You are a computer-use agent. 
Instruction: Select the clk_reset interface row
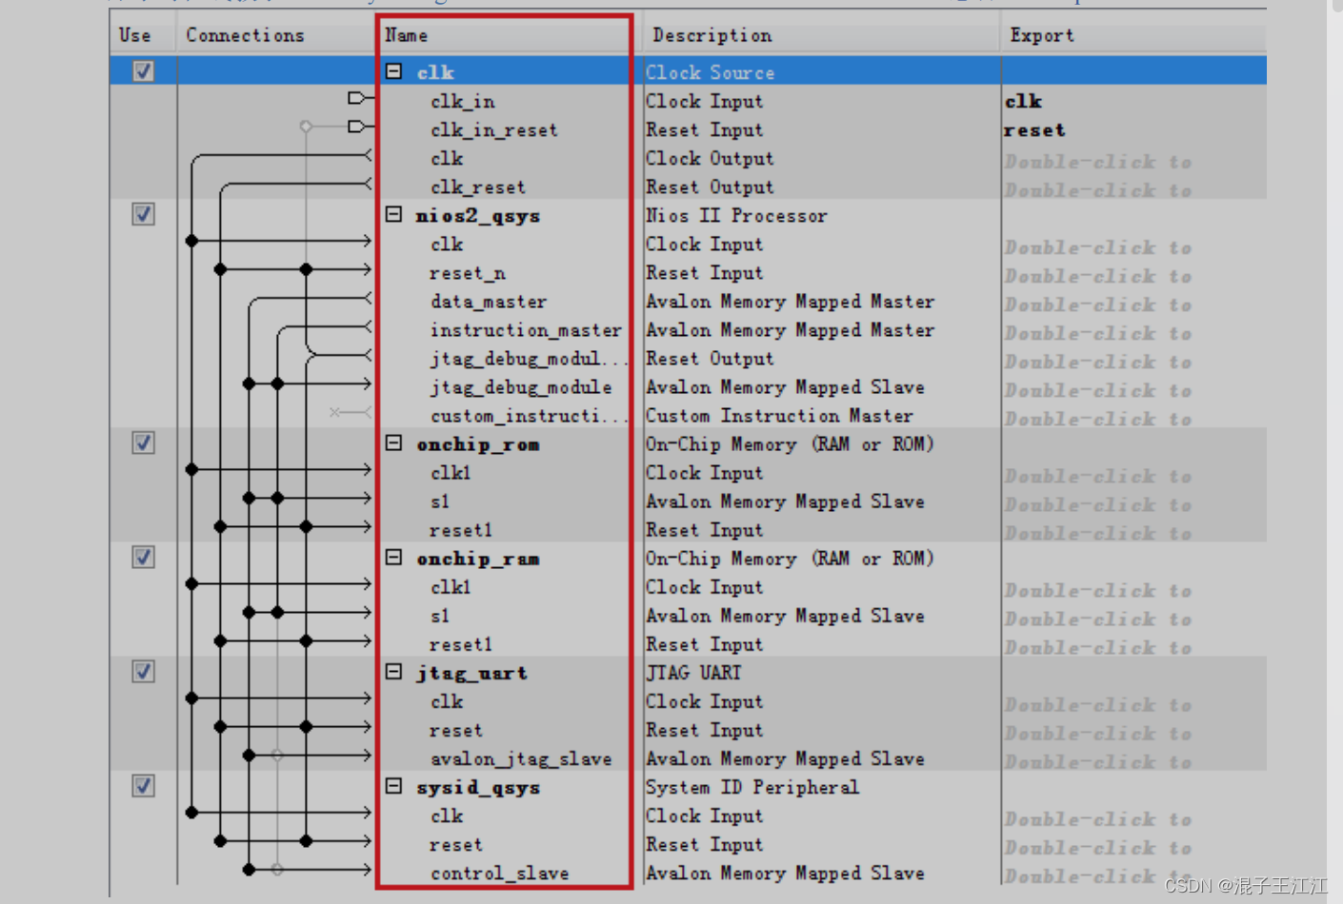478,187
